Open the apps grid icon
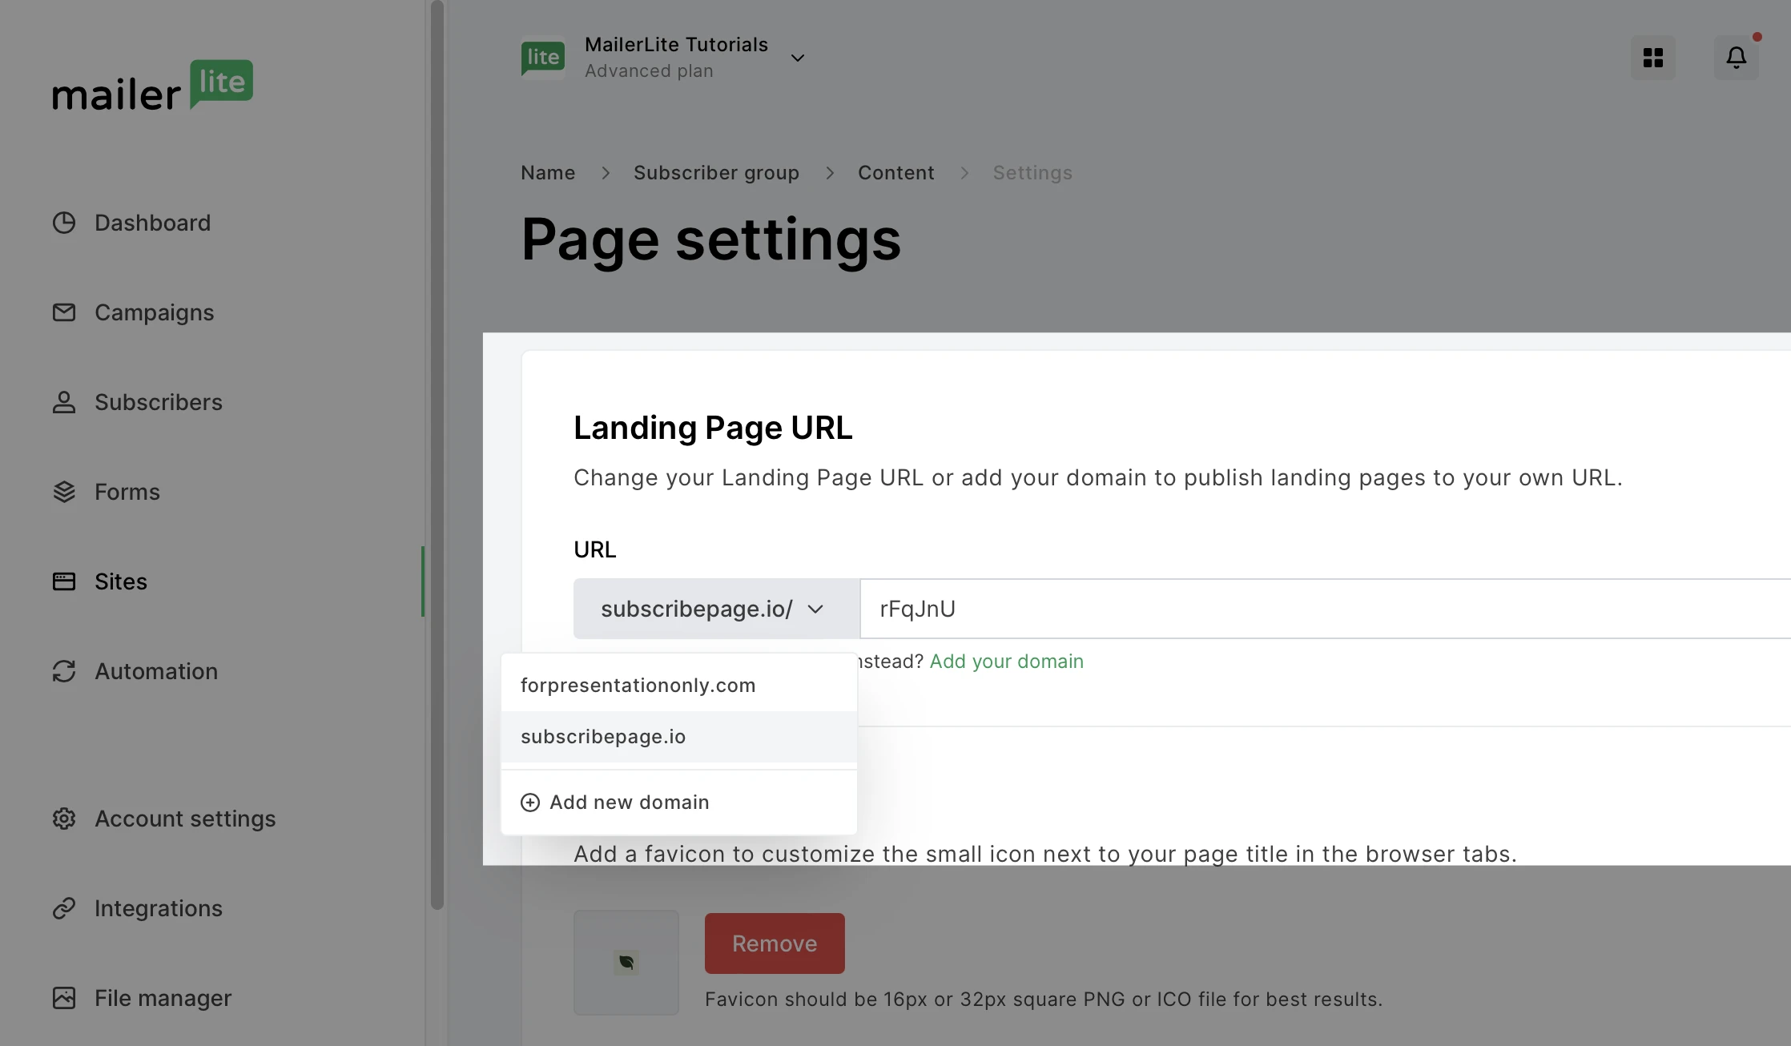 (1652, 58)
